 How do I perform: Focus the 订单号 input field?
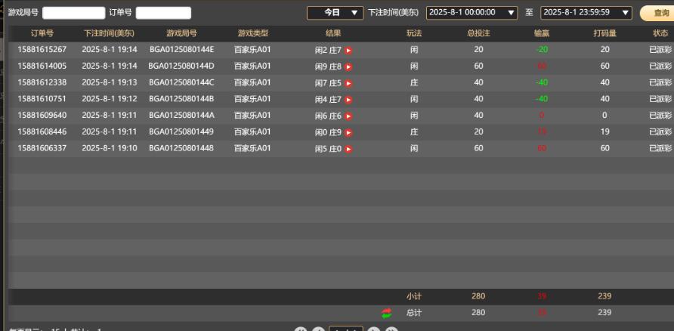163,13
